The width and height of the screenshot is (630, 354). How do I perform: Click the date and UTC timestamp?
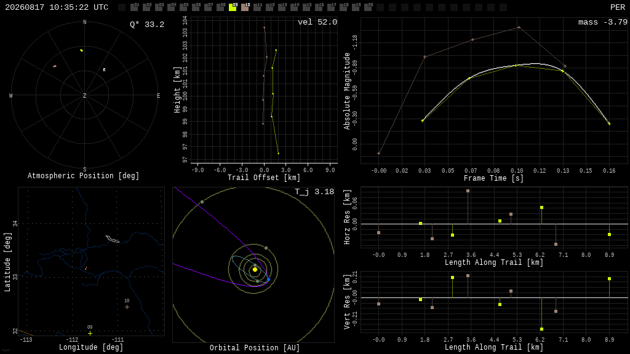click(57, 7)
